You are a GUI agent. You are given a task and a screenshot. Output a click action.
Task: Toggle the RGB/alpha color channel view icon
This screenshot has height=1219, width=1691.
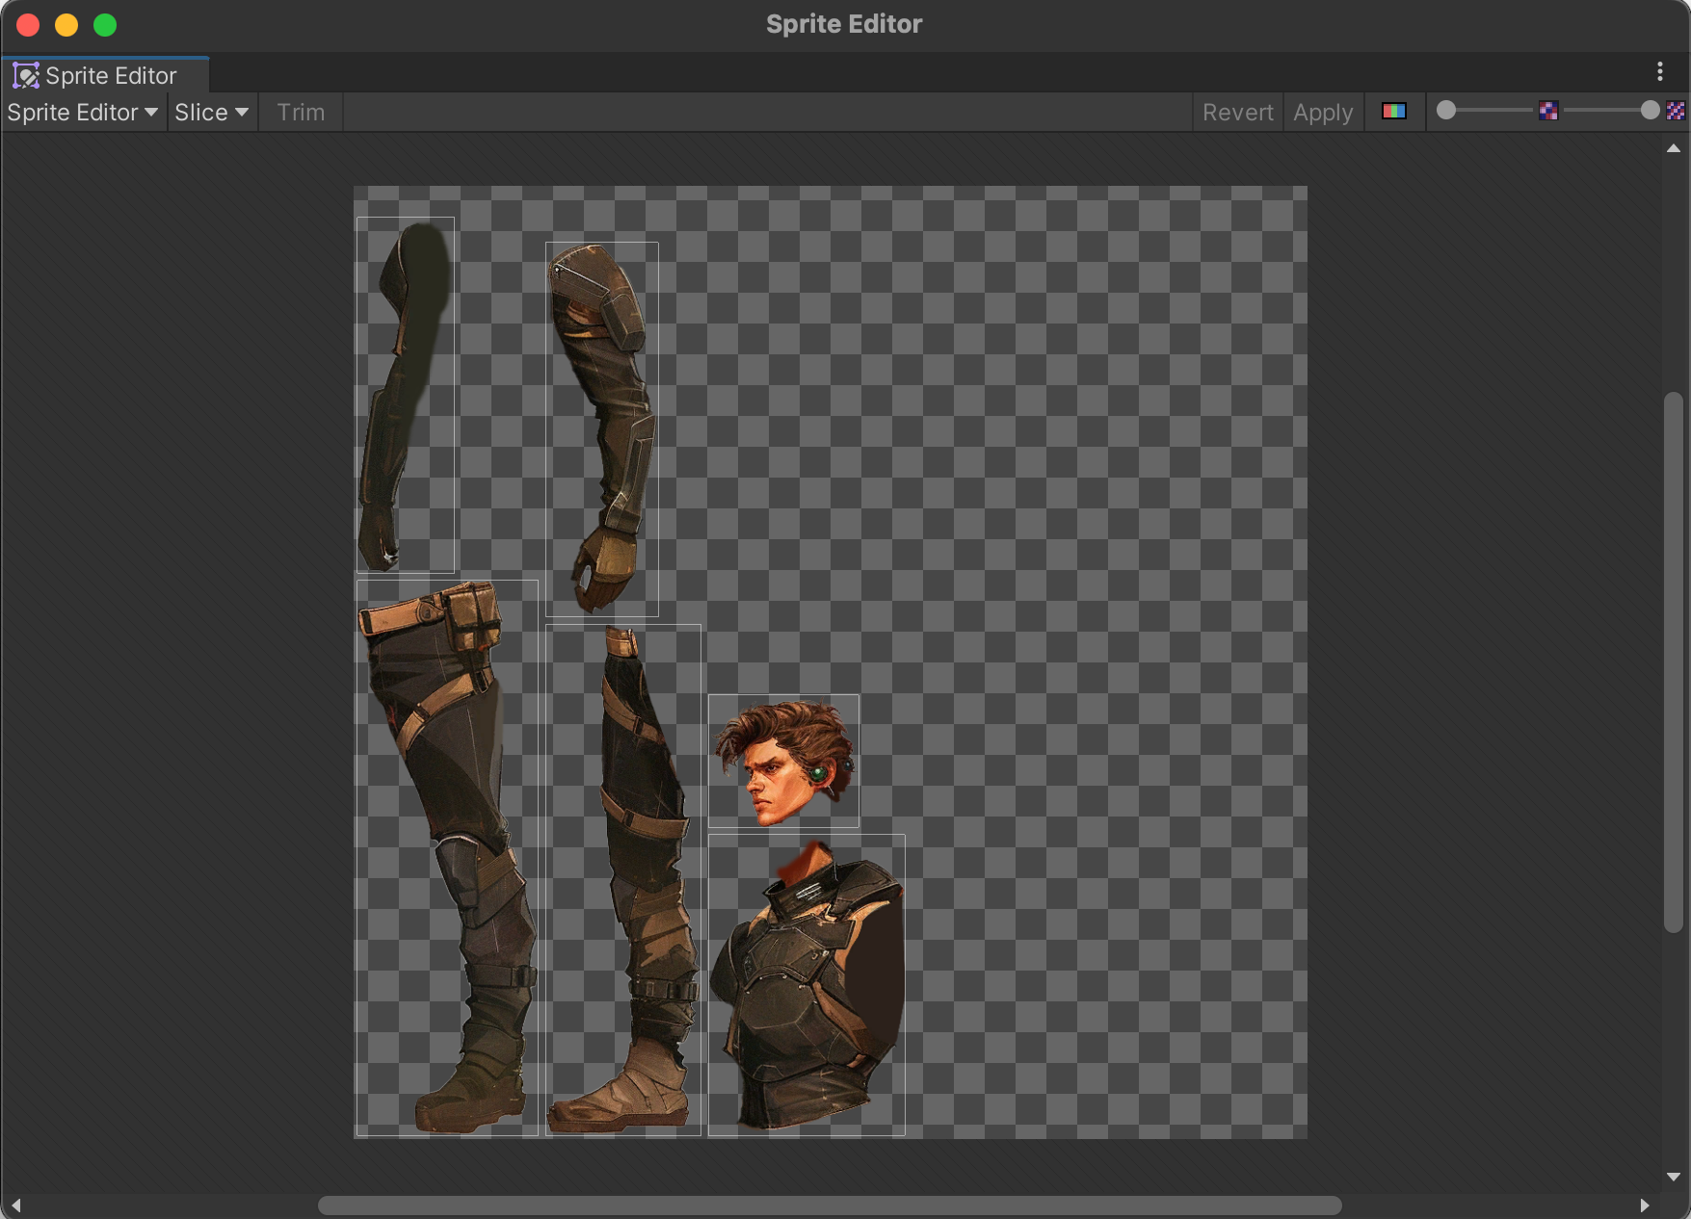(x=1394, y=111)
